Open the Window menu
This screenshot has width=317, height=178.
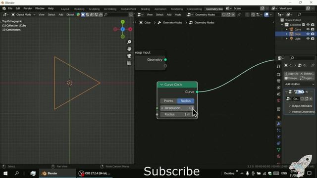coord(40,8)
